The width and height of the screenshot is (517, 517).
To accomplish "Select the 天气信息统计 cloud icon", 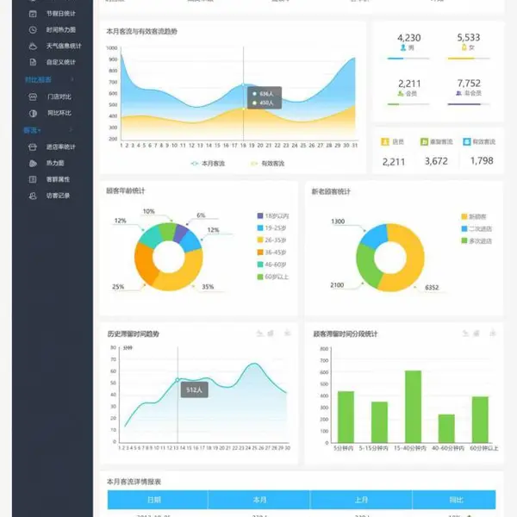I will [33, 47].
